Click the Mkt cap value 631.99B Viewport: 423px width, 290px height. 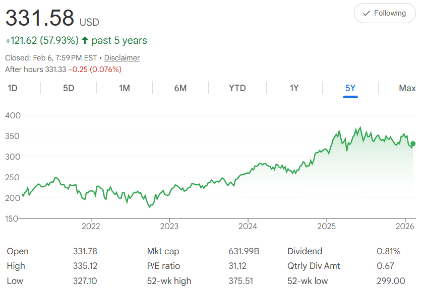[x=244, y=251]
